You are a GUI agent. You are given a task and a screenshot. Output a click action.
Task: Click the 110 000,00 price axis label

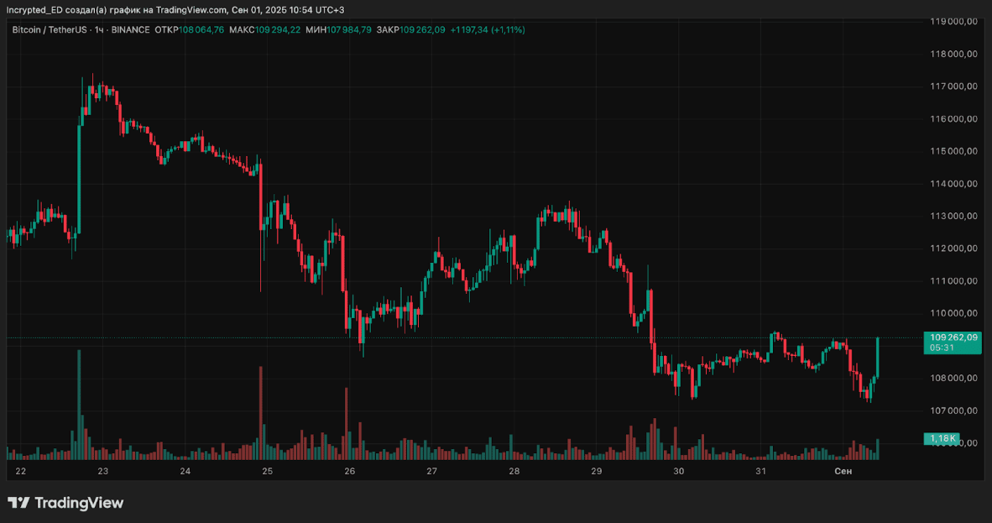(953, 313)
